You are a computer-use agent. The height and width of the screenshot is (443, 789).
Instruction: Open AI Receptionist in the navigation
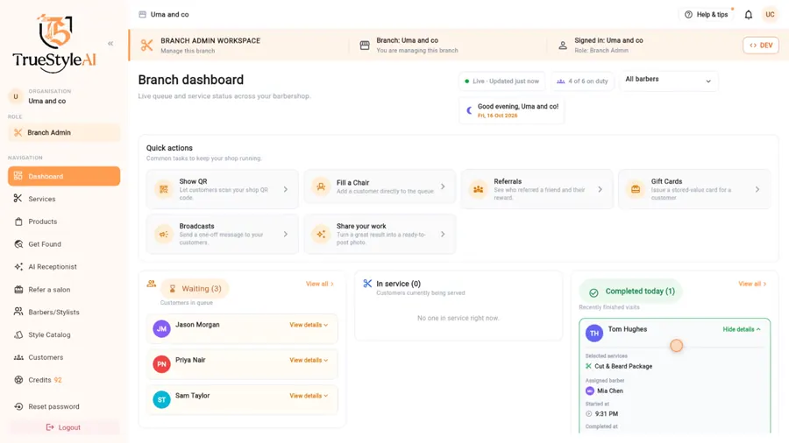tap(64, 267)
